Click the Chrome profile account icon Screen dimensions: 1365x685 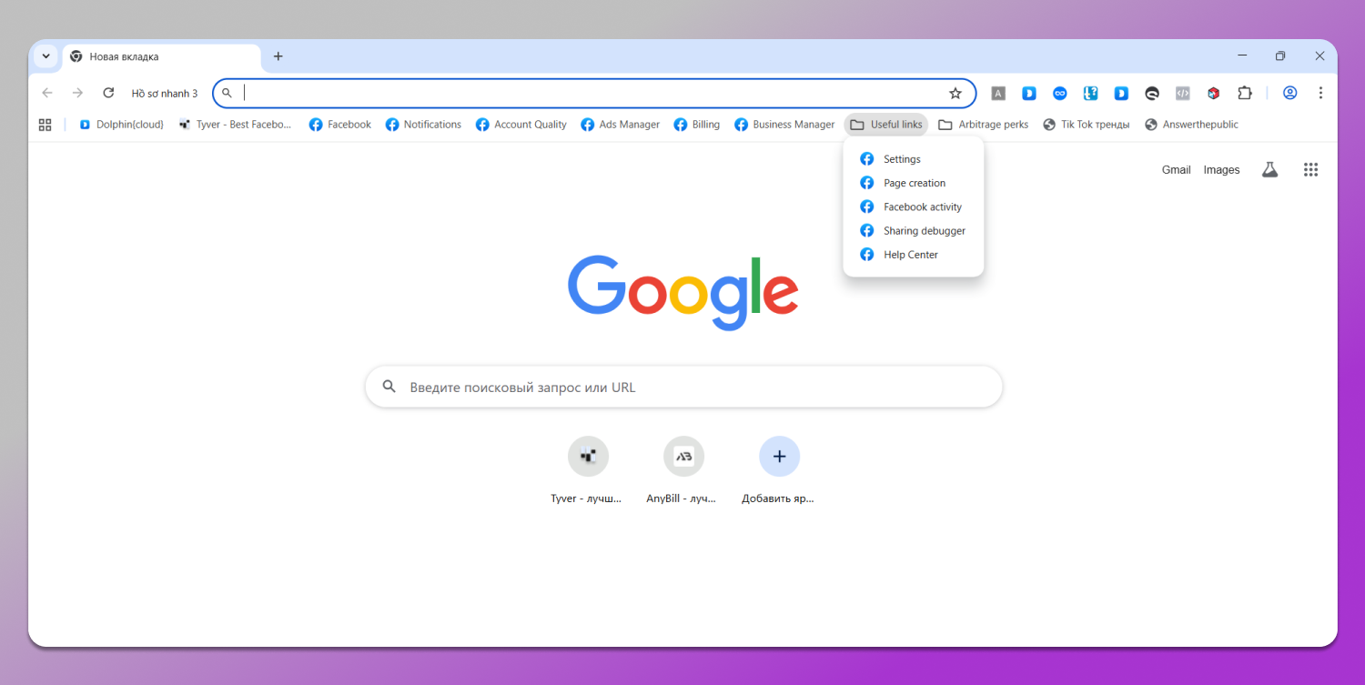tap(1289, 93)
